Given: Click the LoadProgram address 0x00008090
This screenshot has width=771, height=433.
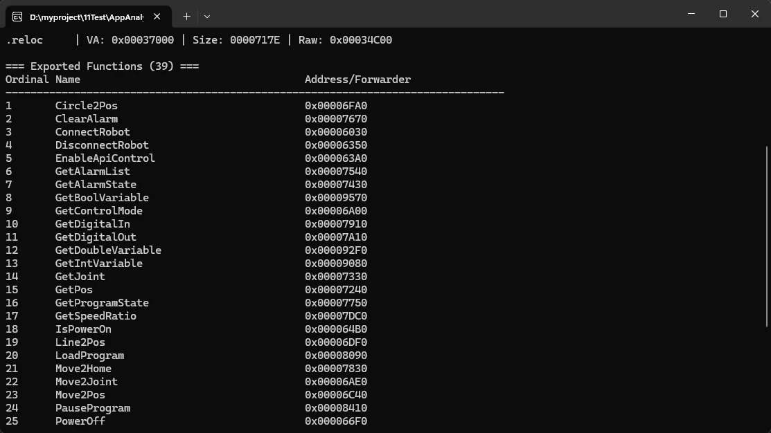Looking at the screenshot, I should pos(336,356).
